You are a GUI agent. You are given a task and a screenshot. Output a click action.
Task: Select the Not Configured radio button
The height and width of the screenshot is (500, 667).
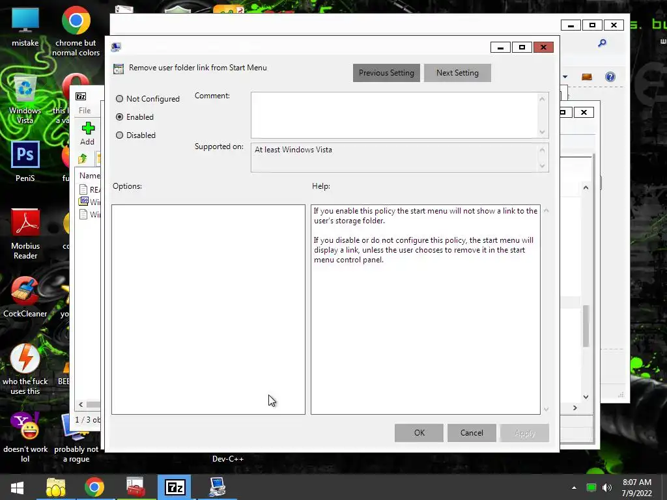pos(120,99)
